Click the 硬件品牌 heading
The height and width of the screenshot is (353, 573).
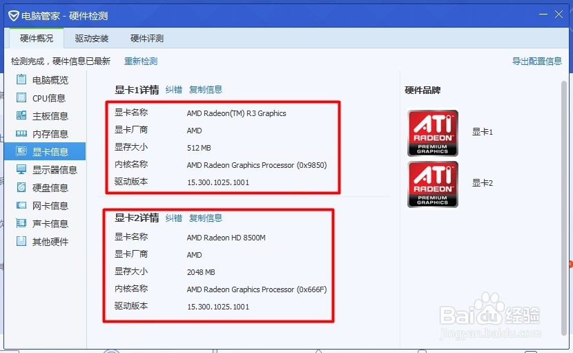423,90
